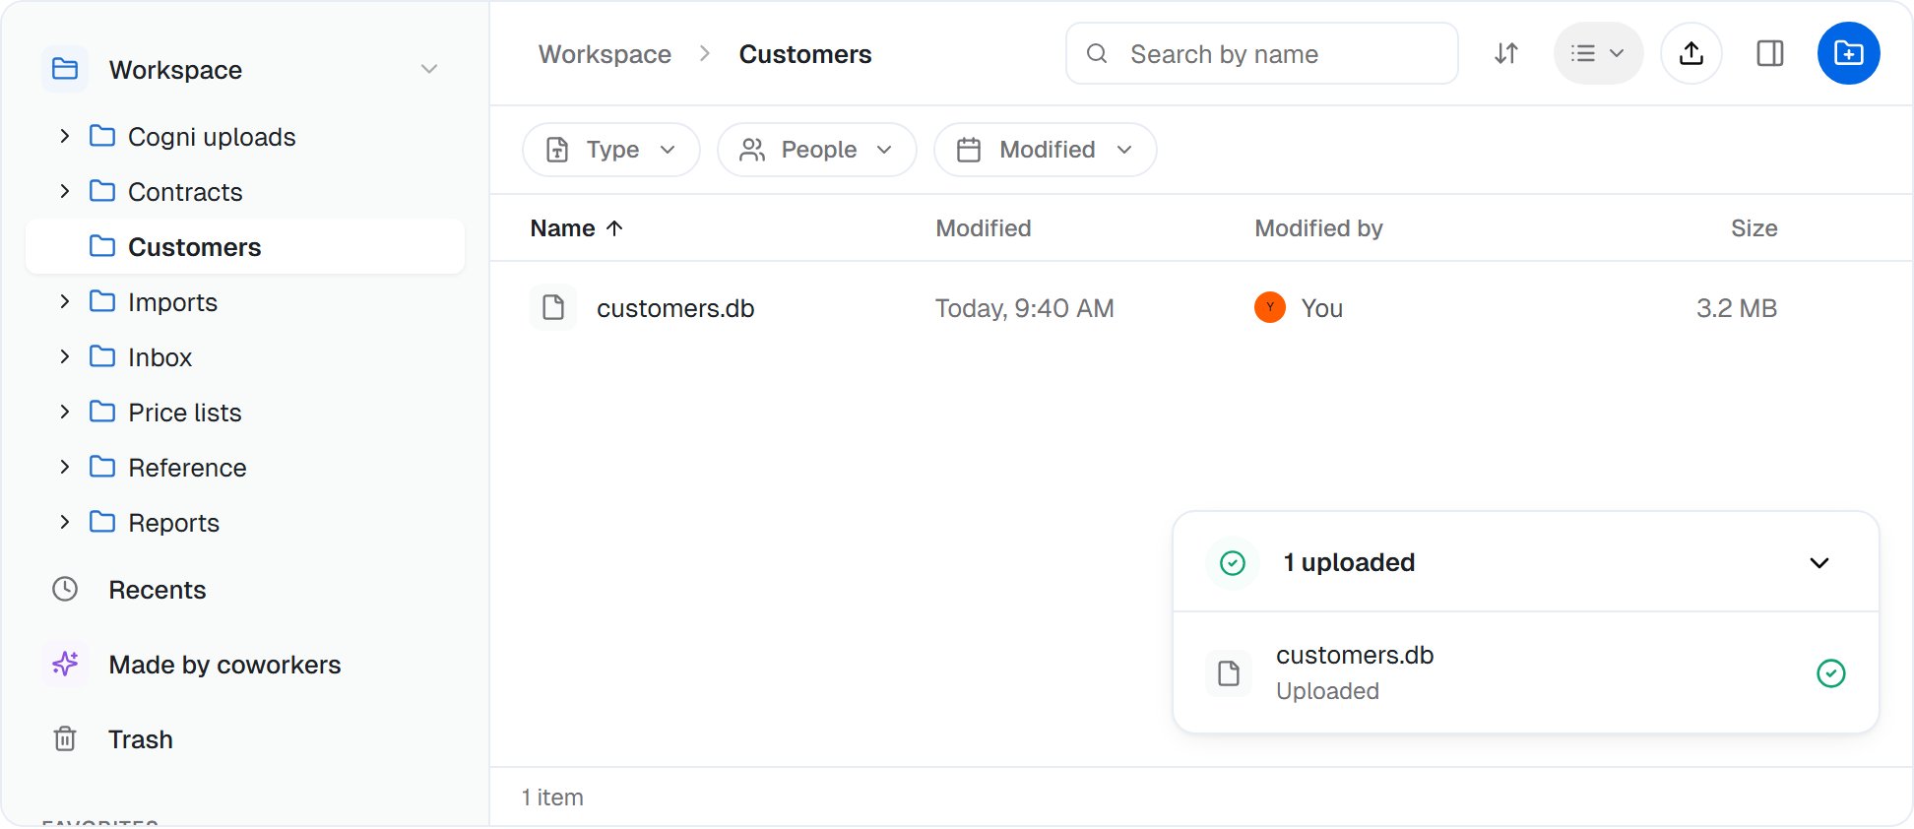The image size is (1914, 829).
Task: Open the Reports folder
Action: click(173, 523)
